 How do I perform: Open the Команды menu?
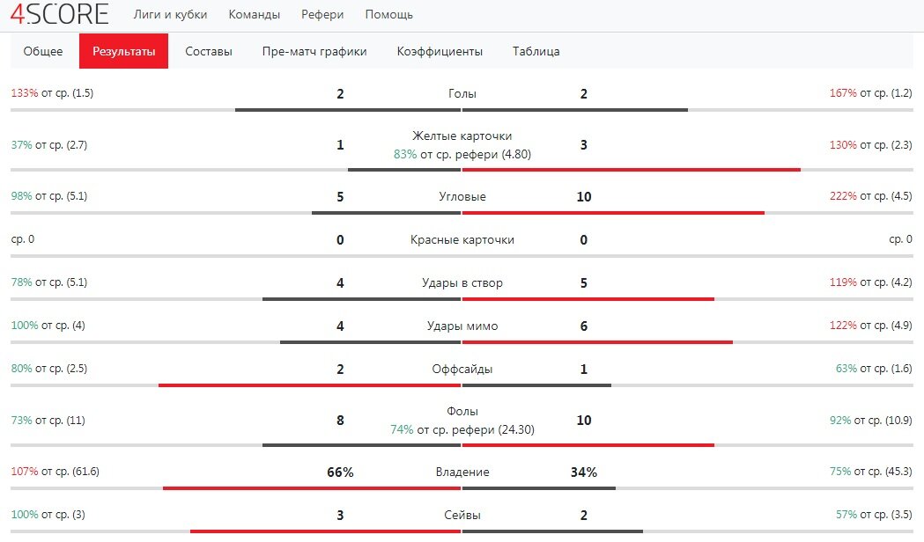254,15
